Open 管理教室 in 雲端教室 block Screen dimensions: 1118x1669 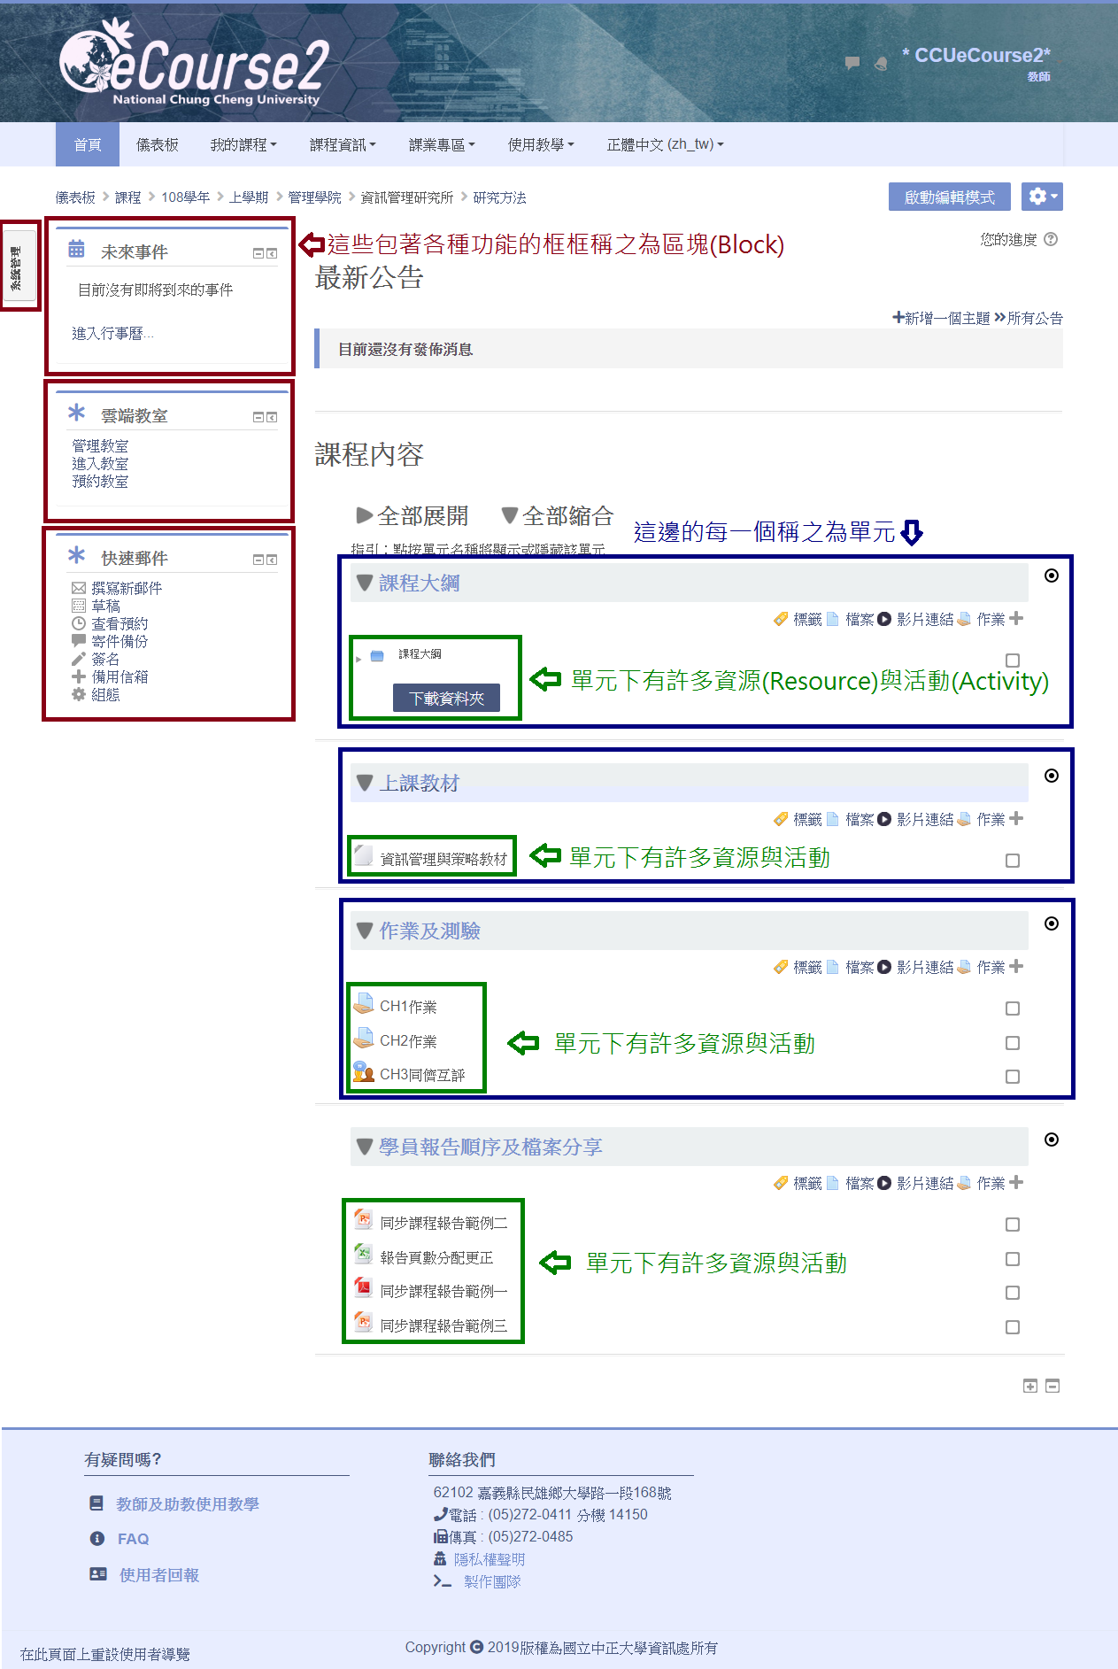point(100,445)
